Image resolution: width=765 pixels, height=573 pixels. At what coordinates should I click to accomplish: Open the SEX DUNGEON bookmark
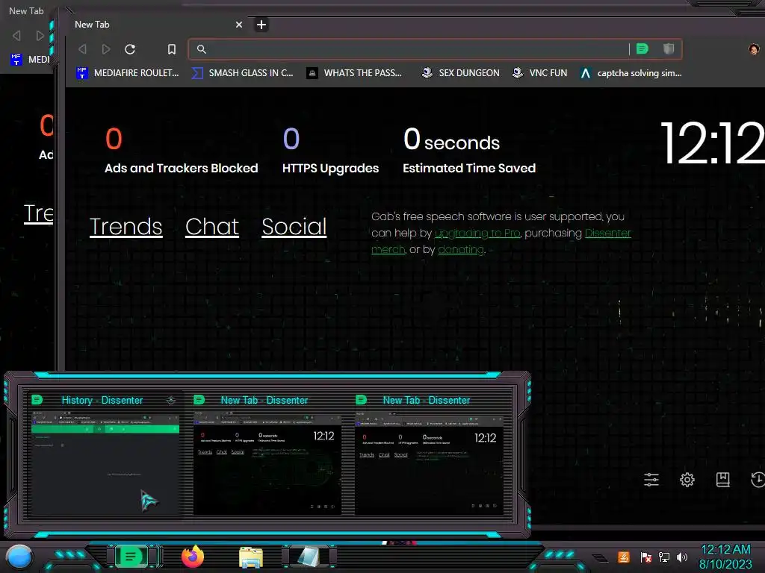pos(460,73)
